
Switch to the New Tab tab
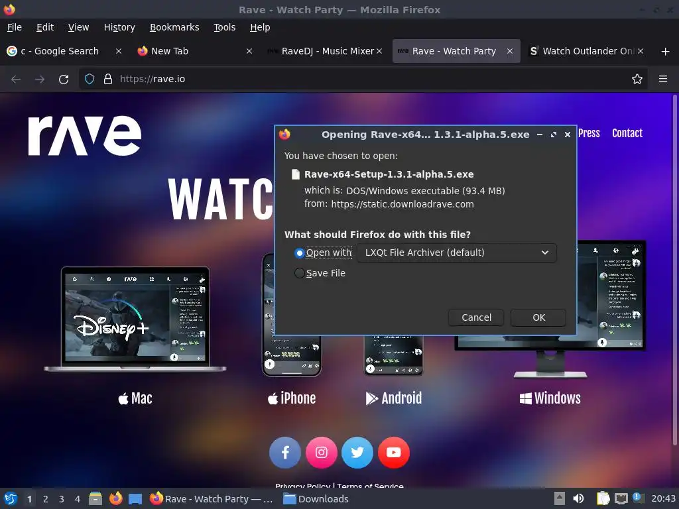click(196, 51)
